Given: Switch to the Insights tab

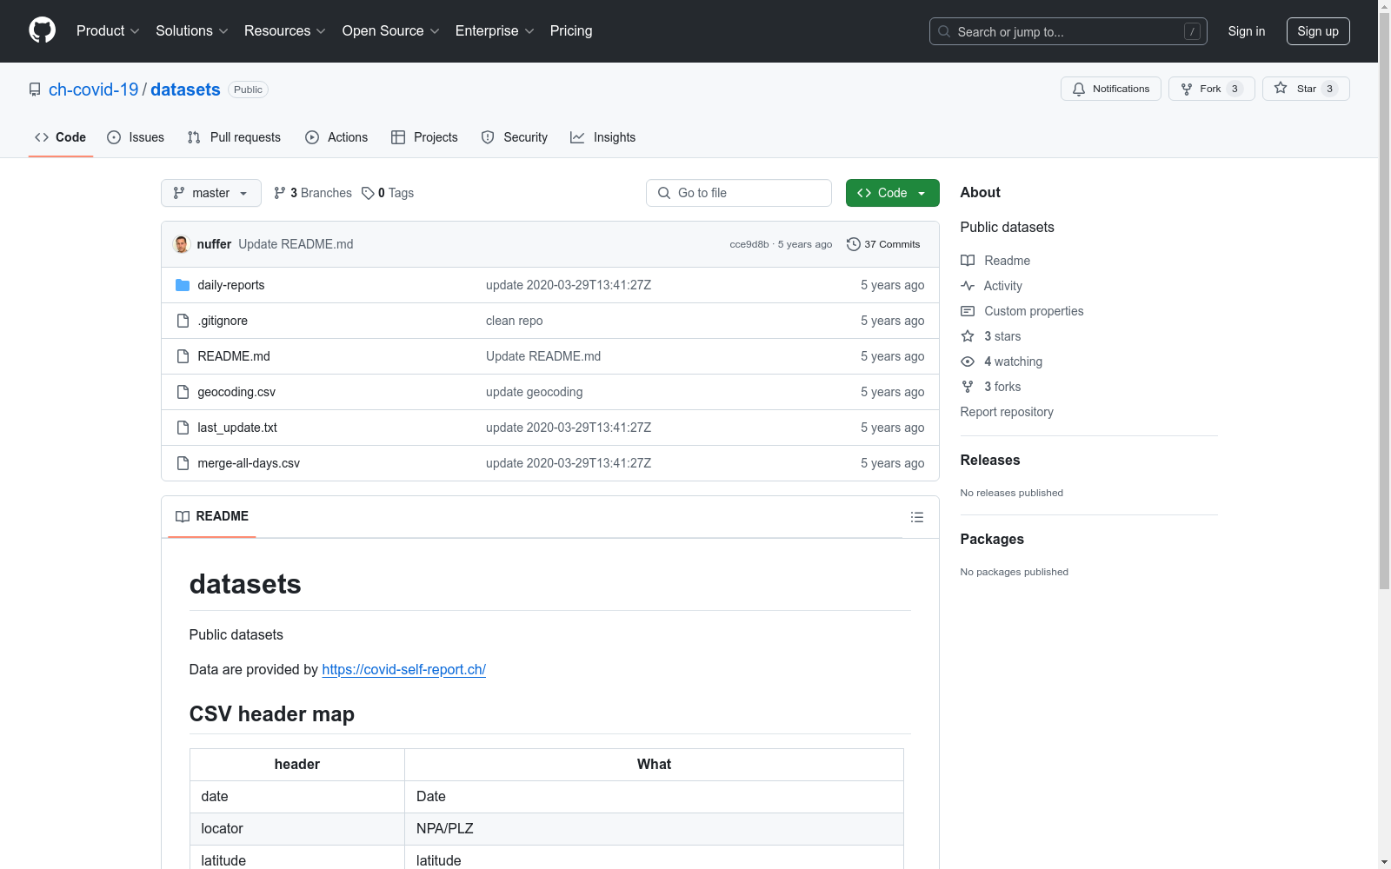Looking at the screenshot, I should pos(603,137).
